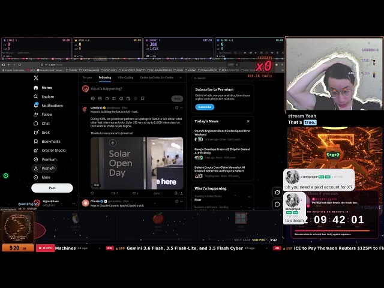Open Creator Studio in the sidebar

click(50, 151)
